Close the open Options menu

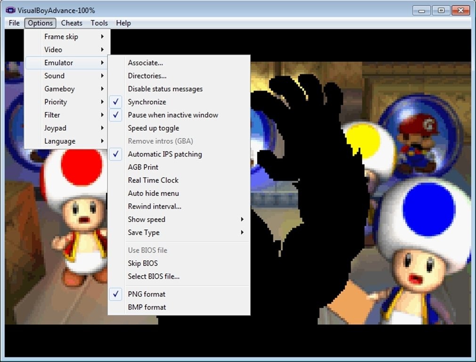coord(40,23)
